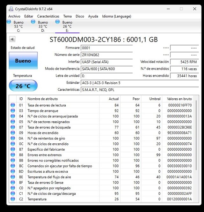
Task: Click the Nombre de atributo column header
Action: (62, 99)
